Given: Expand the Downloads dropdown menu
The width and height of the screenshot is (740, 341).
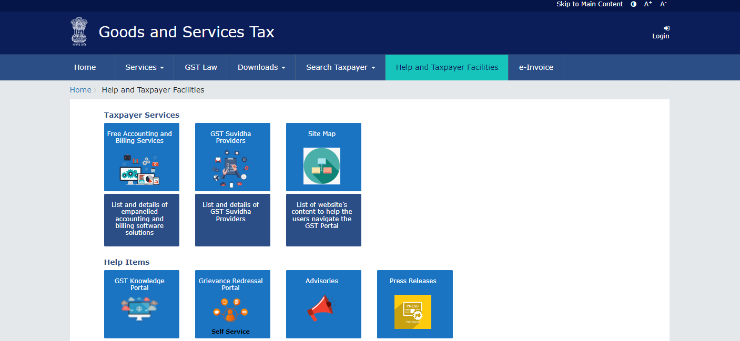Looking at the screenshot, I should [x=261, y=67].
